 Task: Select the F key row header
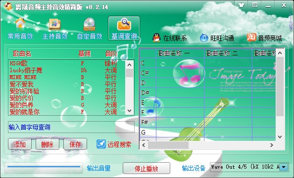[x=148, y=112]
